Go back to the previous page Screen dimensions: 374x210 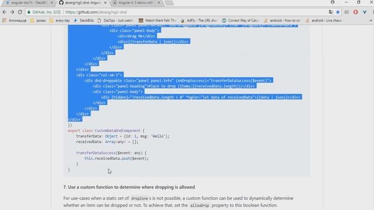pyautogui.click(x=4, y=12)
